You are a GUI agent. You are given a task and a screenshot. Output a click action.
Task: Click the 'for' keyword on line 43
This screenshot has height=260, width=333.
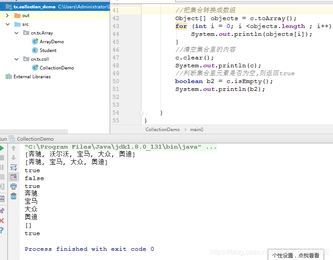[181, 26]
